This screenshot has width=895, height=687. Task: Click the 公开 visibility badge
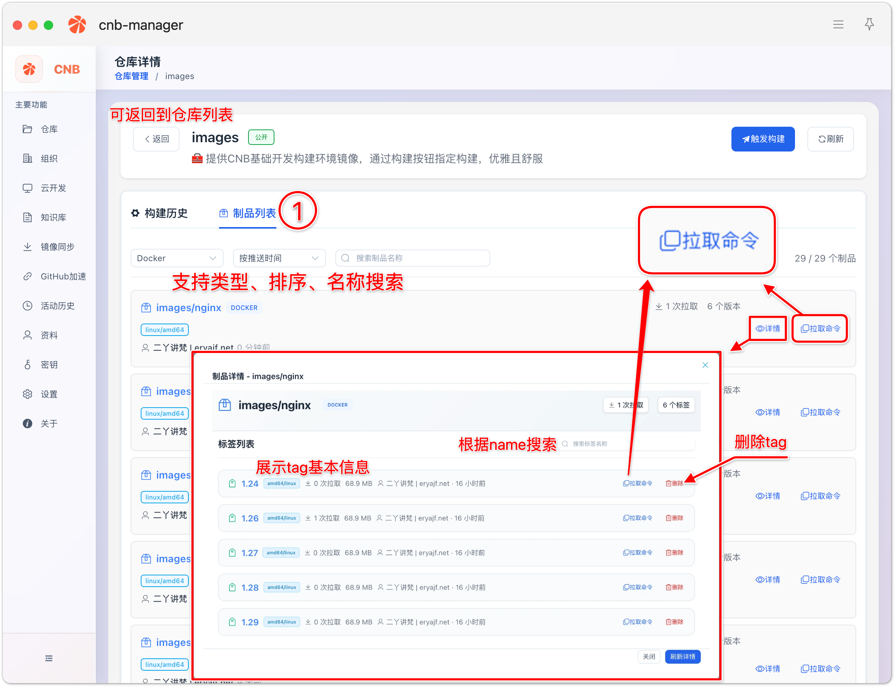pyautogui.click(x=261, y=138)
